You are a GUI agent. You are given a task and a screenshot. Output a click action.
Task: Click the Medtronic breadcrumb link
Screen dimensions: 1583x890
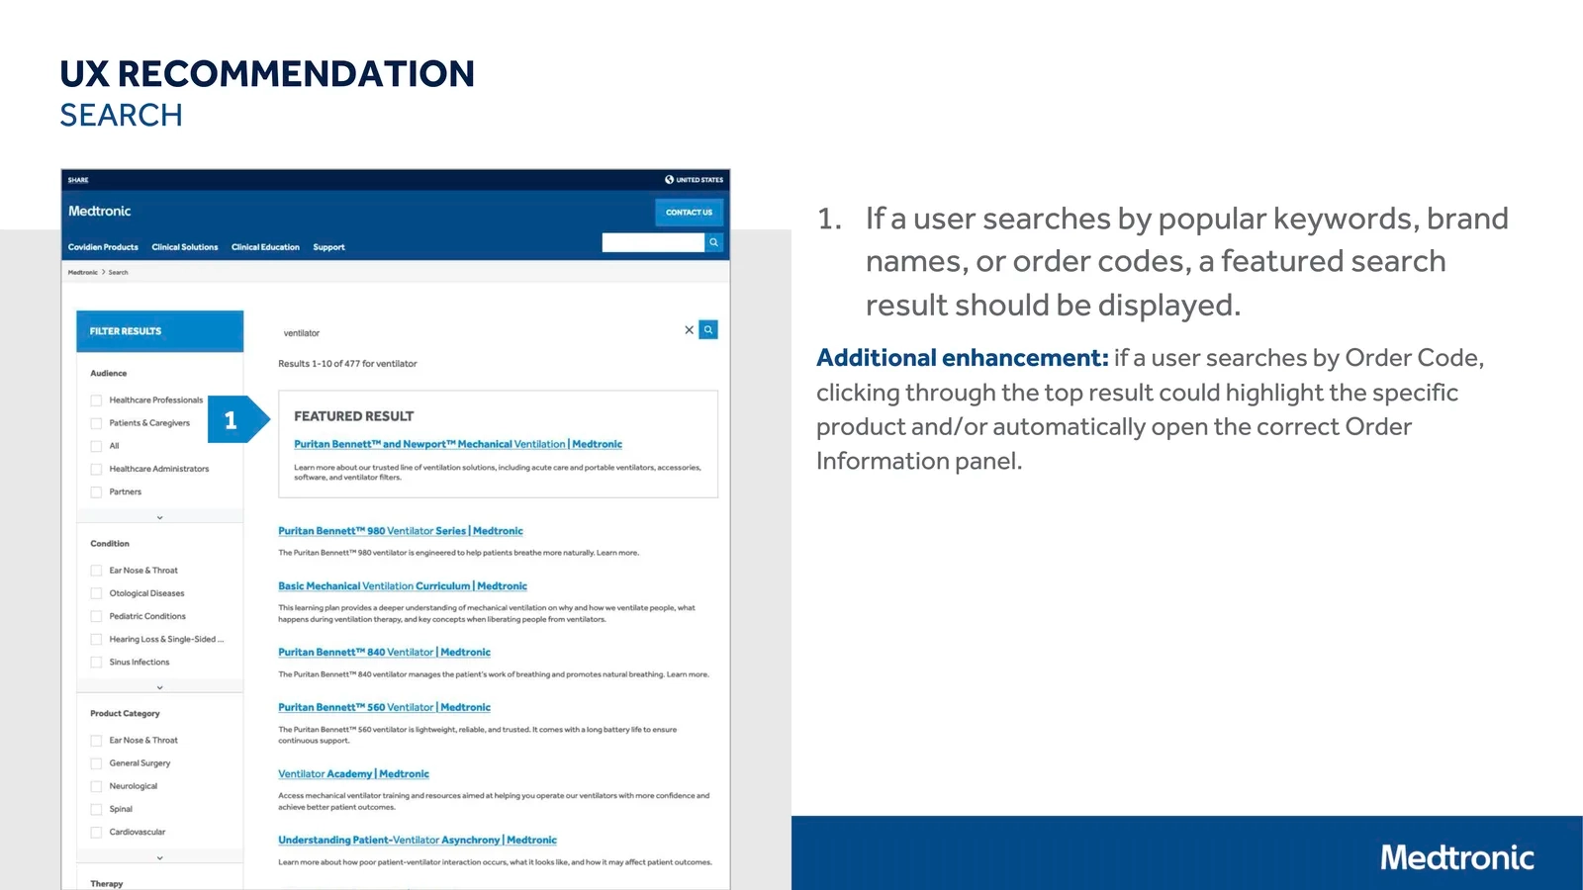click(x=83, y=272)
